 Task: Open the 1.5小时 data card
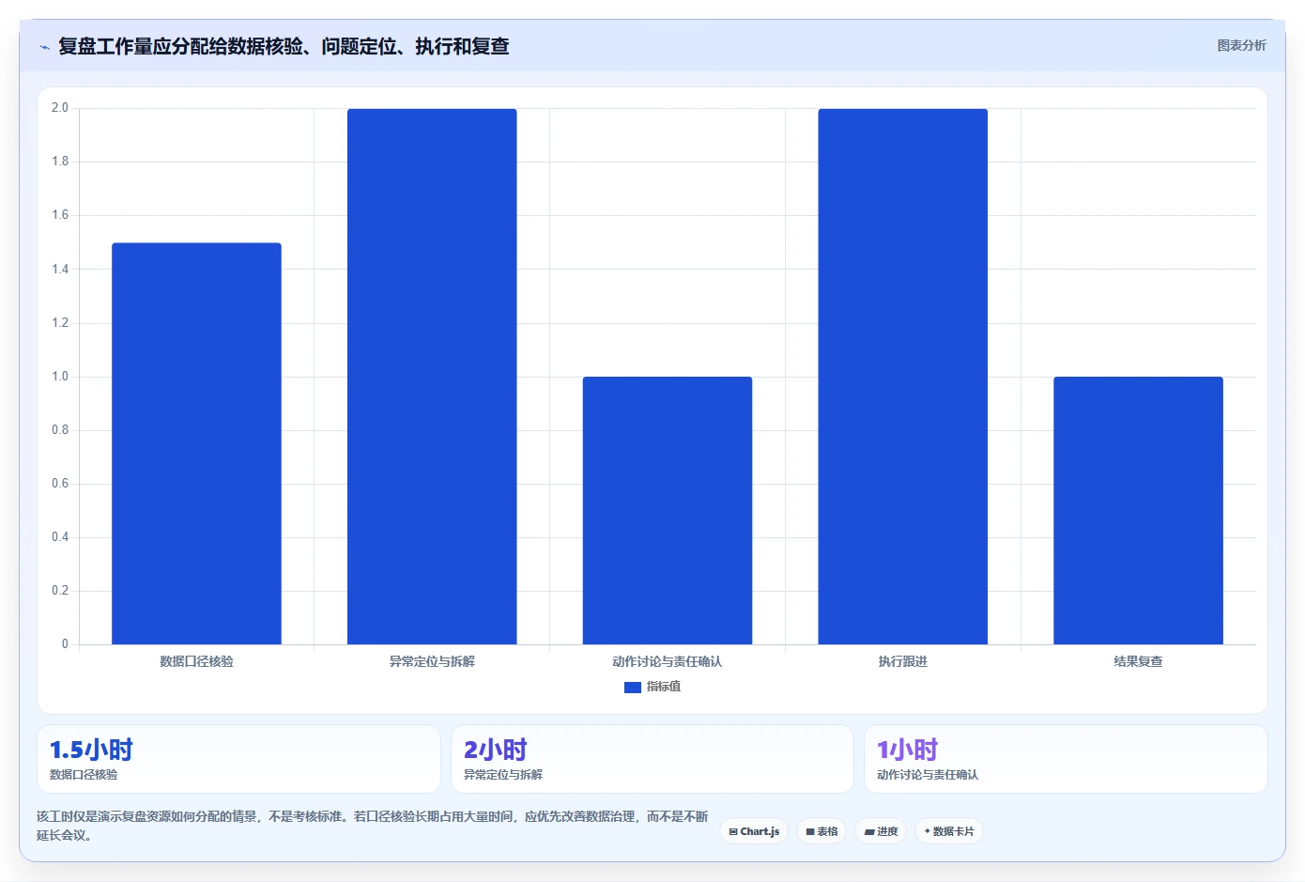[238, 759]
